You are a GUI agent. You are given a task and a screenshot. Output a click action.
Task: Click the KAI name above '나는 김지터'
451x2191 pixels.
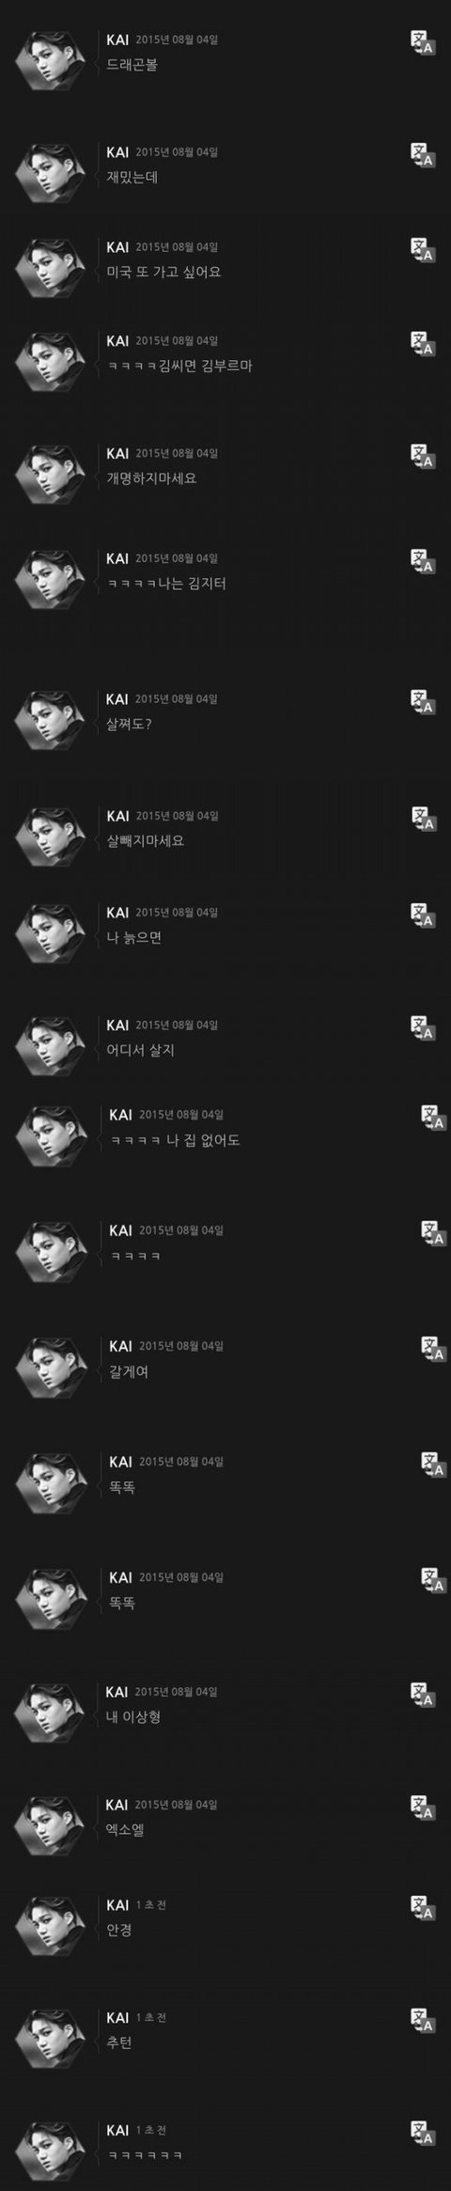coord(117,558)
